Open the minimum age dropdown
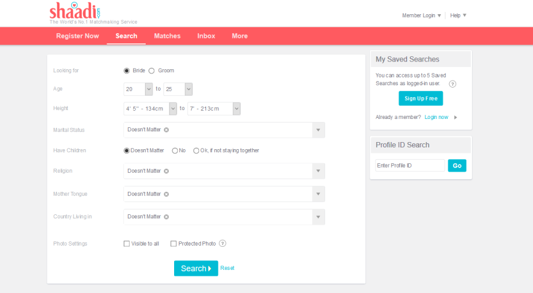Screen dimensions: 533x293 tap(149, 89)
